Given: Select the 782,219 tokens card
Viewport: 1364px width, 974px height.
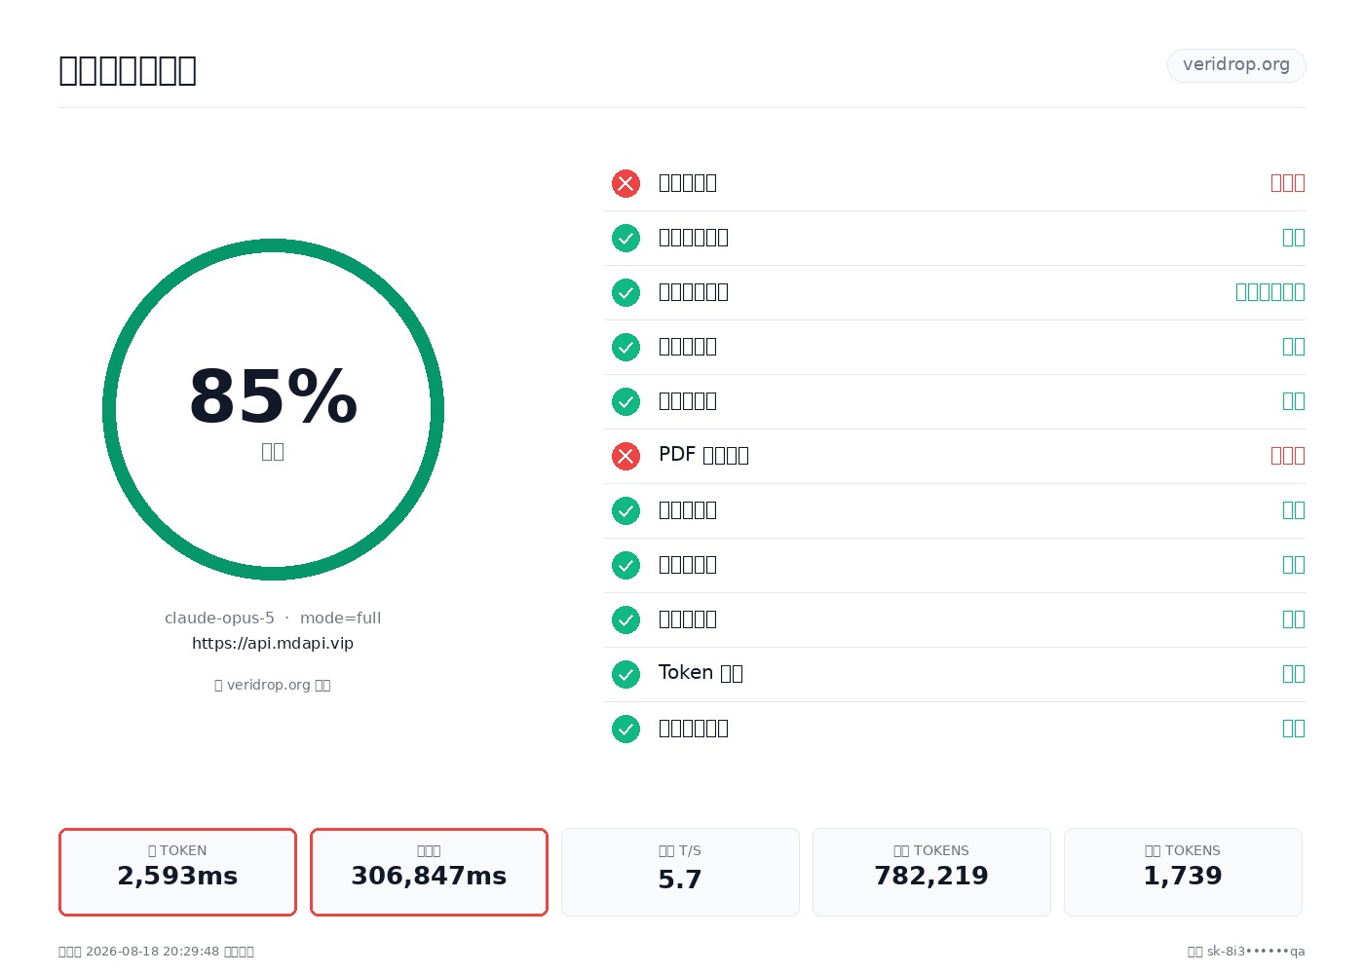Looking at the screenshot, I should point(931,872).
